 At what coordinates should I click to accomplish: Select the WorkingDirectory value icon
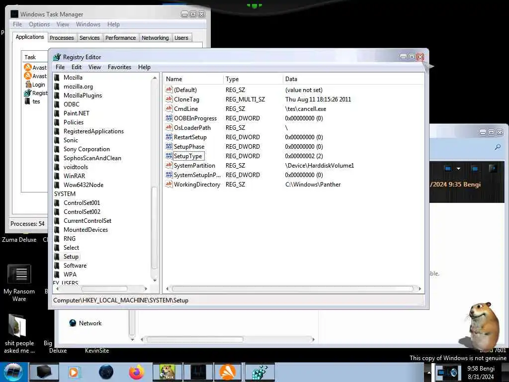[169, 184]
